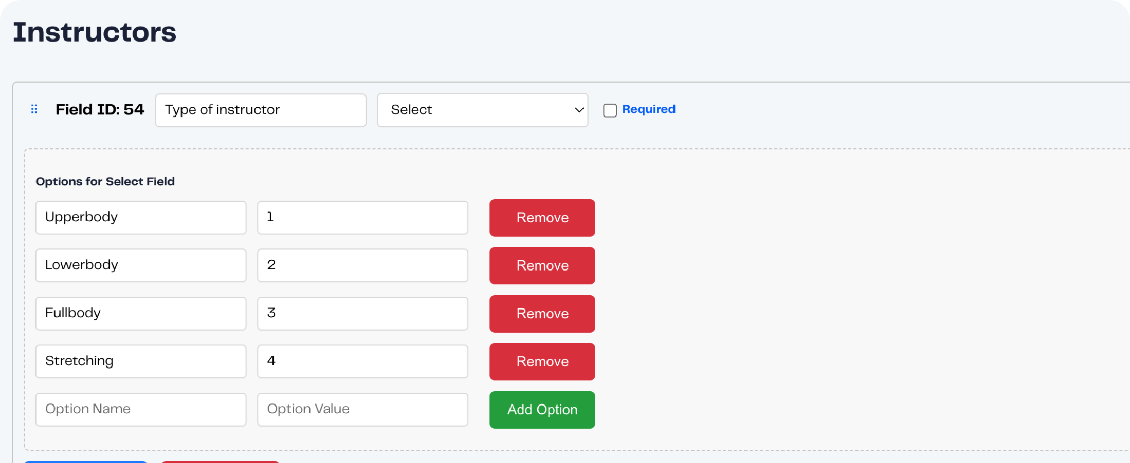Viewport: 1130px width, 463px height.
Task: Enable the Required checkbox
Action: point(610,110)
